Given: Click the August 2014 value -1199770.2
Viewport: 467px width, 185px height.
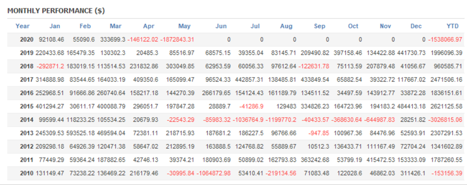Looking at the screenshot, I should pyautogui.click(x=280, y=120).
